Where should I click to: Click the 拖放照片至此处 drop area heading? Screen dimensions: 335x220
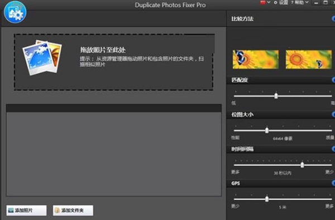click(103, 50)
